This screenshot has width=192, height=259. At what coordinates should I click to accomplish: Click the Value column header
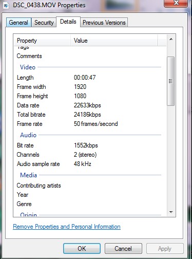[114, 41]
